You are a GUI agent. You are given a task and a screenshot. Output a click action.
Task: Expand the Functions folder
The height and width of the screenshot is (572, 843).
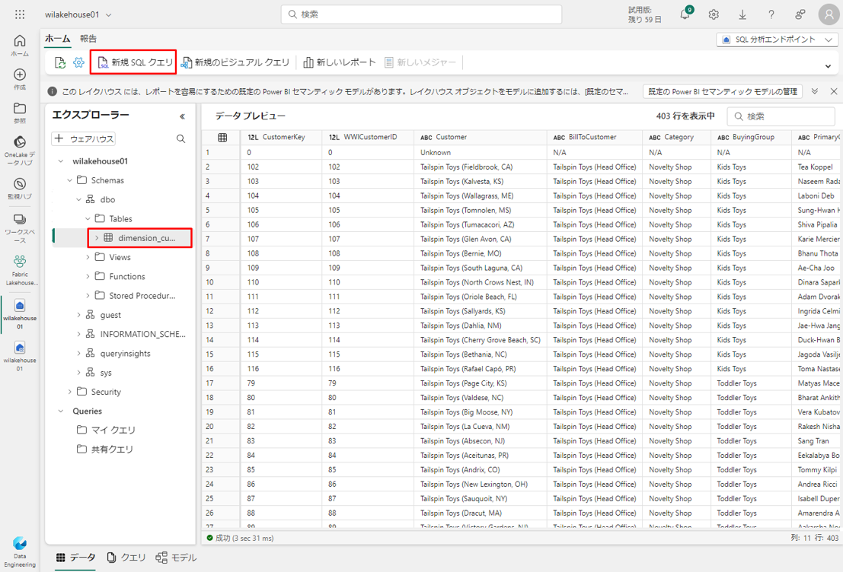pyautogui.click(x=88, y=277)
